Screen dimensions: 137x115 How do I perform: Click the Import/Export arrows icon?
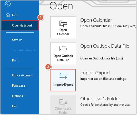pos(63,76)
